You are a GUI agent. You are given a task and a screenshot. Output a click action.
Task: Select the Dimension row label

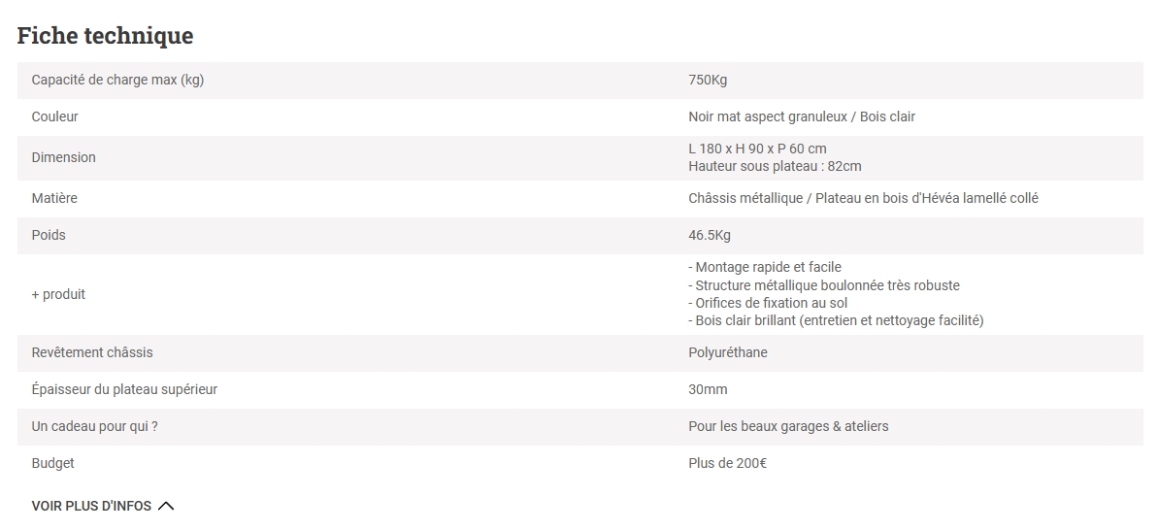point(63,157)
